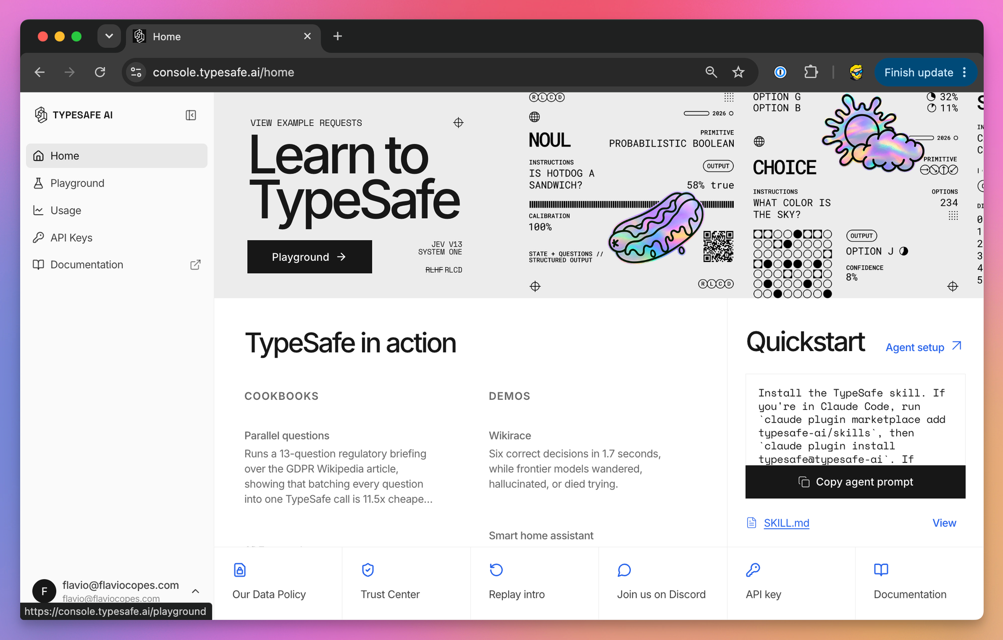Click View next to SKILL.md

[x=944, y=523]
